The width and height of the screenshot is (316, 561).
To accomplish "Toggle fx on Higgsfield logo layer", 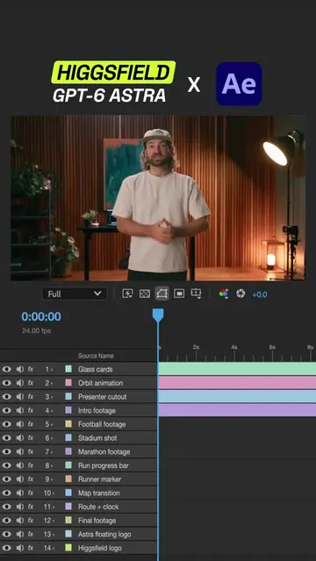I will [31, 548].
